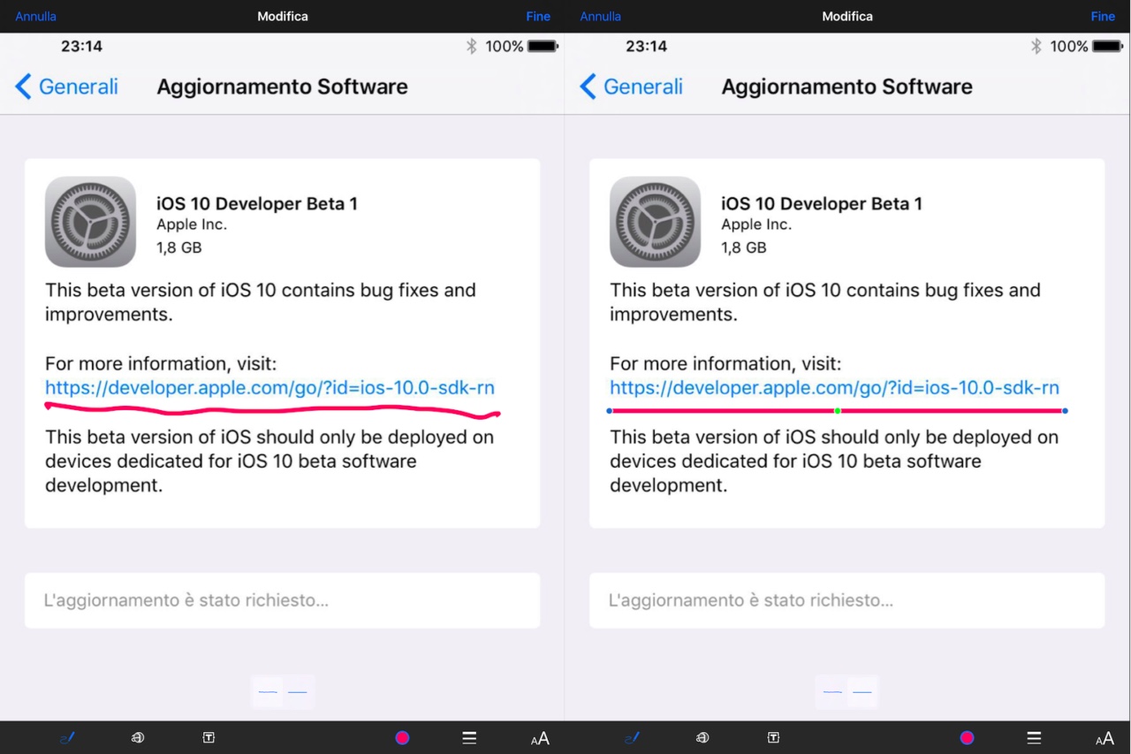Click "For more information, visit:" in right screenshot
This screenshot has height=754, width=1131.
tap(725, 363)
